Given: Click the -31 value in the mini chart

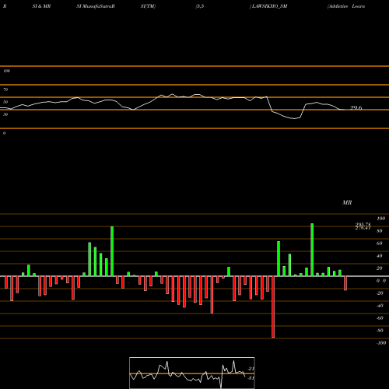Looking at the screenshot, I should pyautogui.click(x=251, y=378).
